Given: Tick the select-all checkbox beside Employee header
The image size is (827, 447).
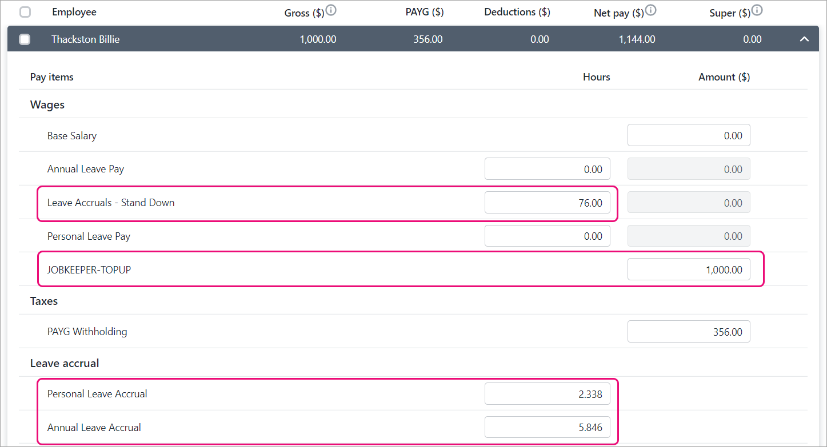Looking at the screenshot, I should (25, 12).
